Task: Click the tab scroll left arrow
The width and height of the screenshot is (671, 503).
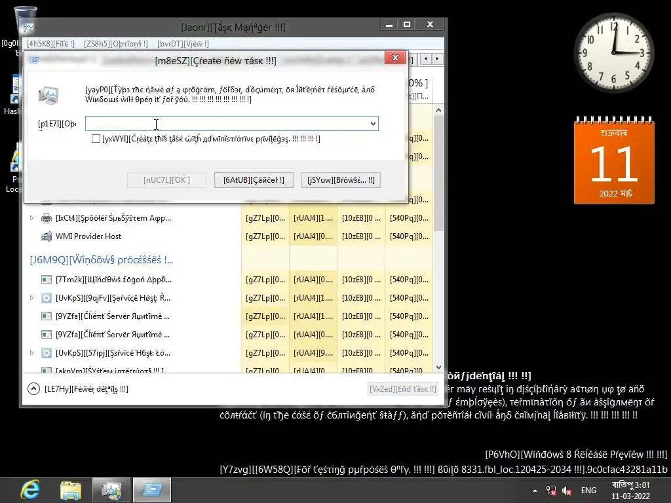Action: pos(426,59)
